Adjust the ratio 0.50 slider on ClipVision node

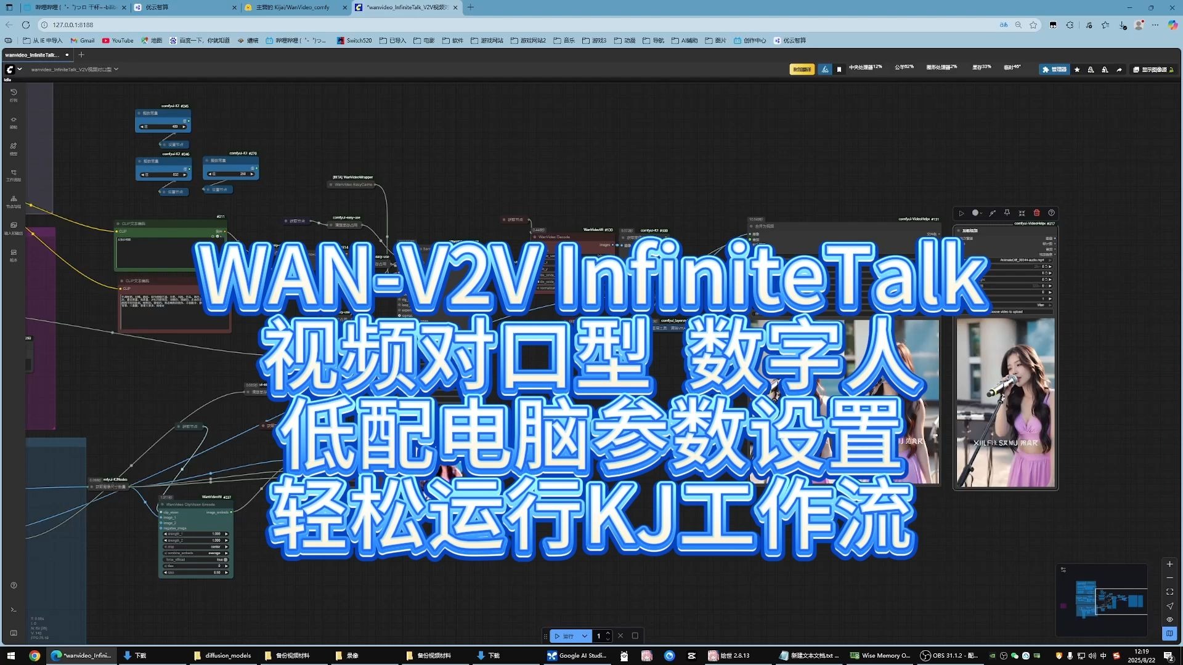(x=196, y=573)
